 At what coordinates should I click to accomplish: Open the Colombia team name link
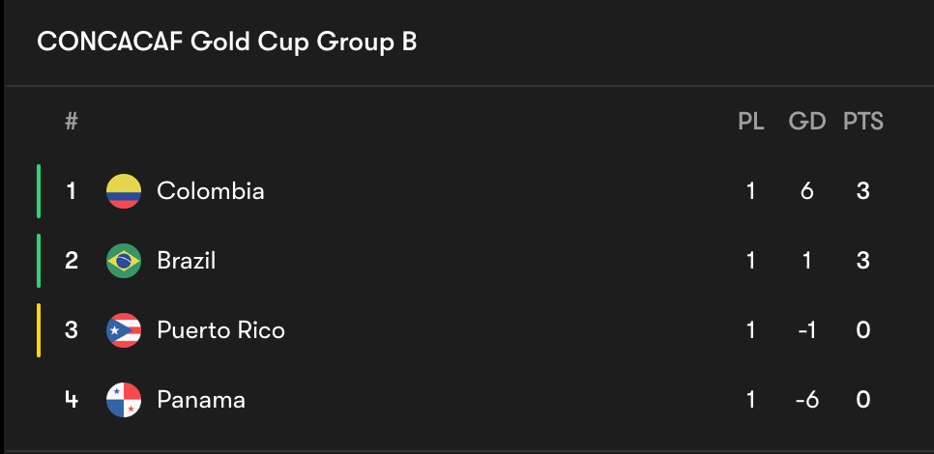coord(210,191)
